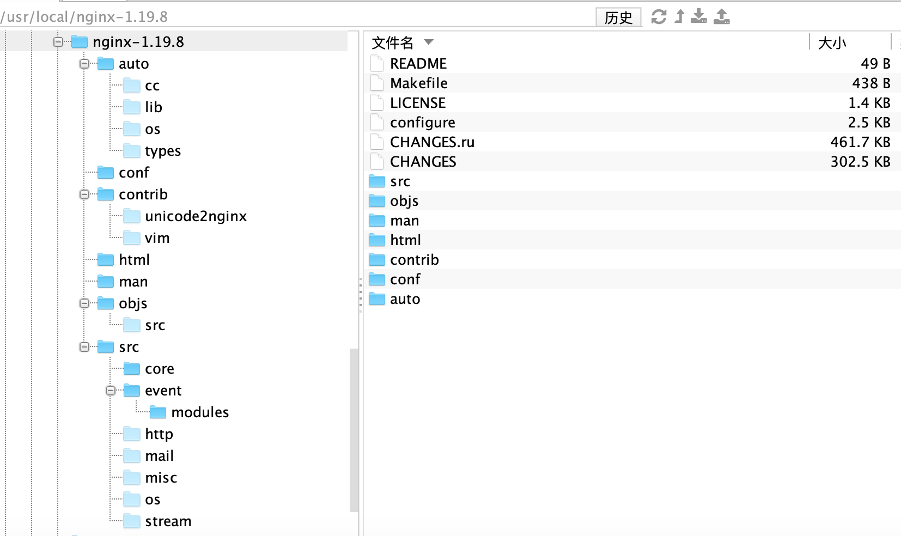Image resolution: width=901 pixels, height=536 pixels.
Task: Select the contrib folder icon in tree
Action: (x=106, y=194)
